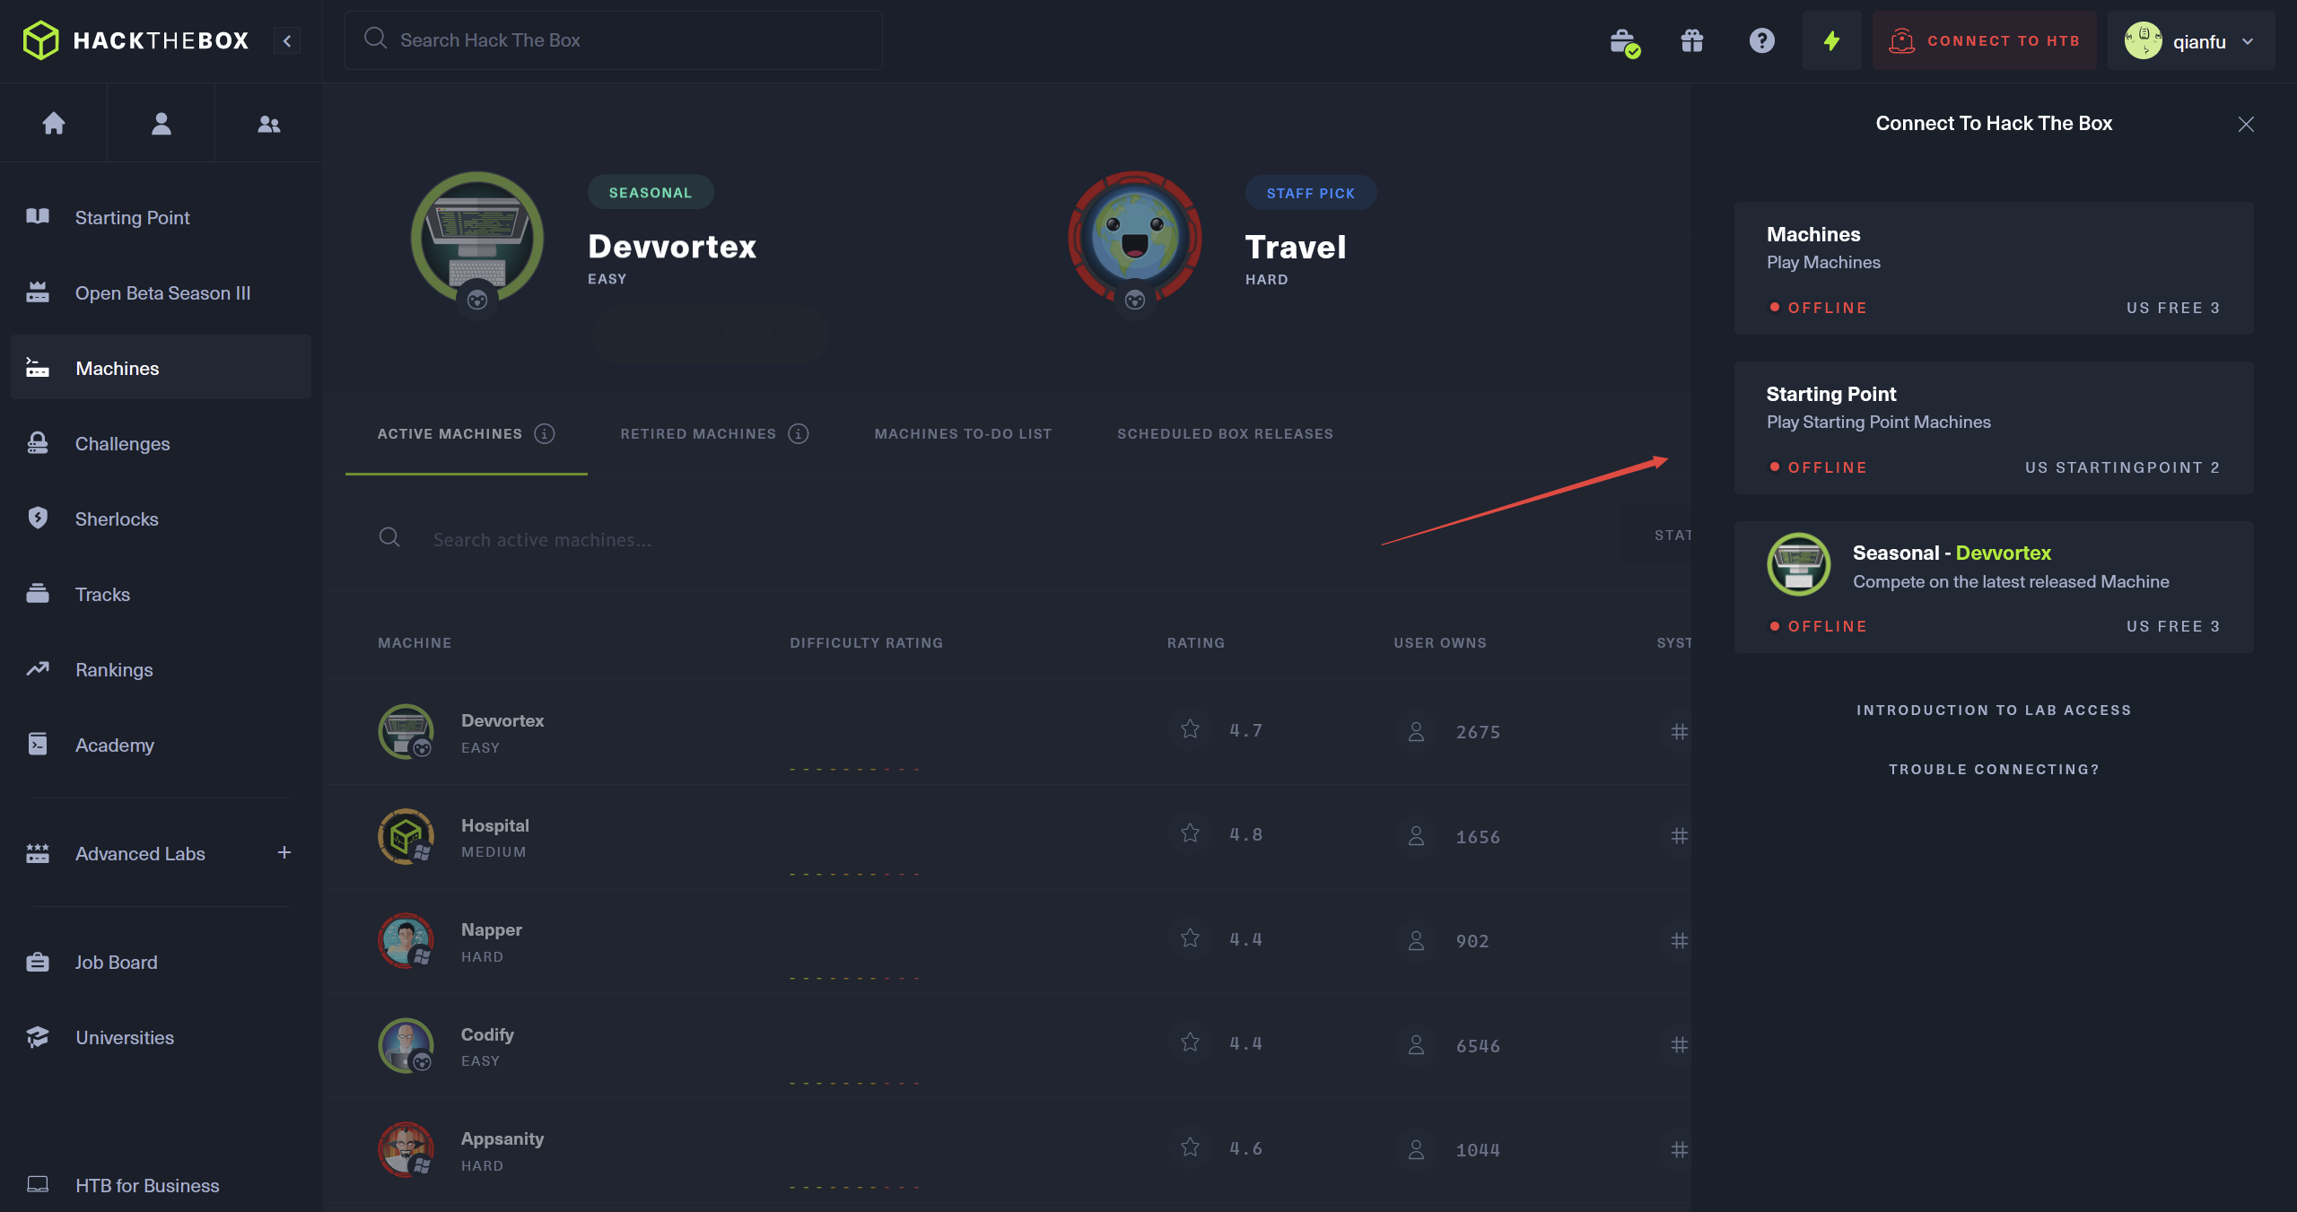2297x1212 pixels.
Task: Expand the Advanced Labs plus
Action: [284, 852]
